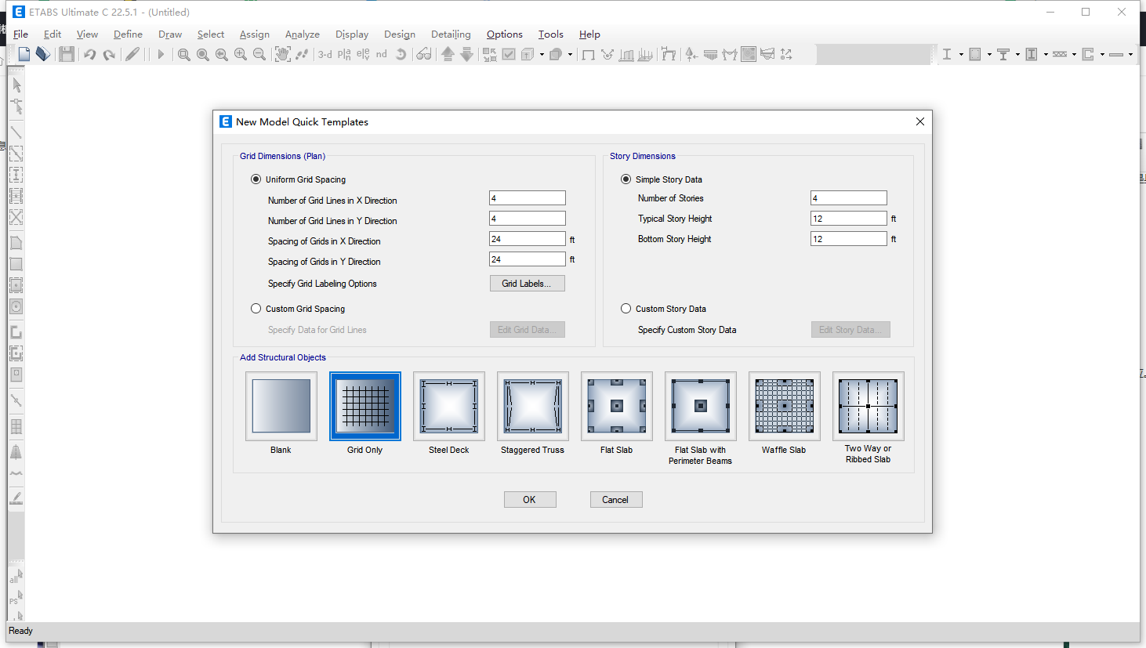
Task: Open the File menu
Action: pos(21,34)
